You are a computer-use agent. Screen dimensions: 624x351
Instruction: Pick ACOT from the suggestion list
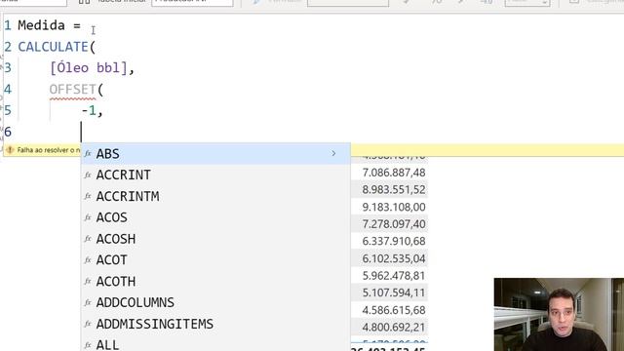pos(215,260)
